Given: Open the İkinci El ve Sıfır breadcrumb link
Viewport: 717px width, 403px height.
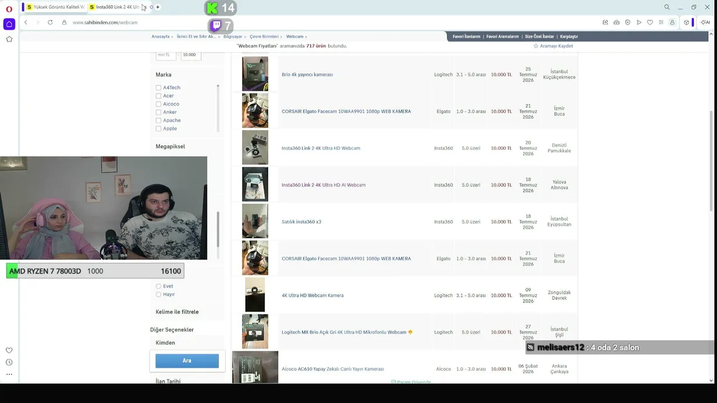Looking at the screenshot, I should pyautogui.click(x=196, y=36).
